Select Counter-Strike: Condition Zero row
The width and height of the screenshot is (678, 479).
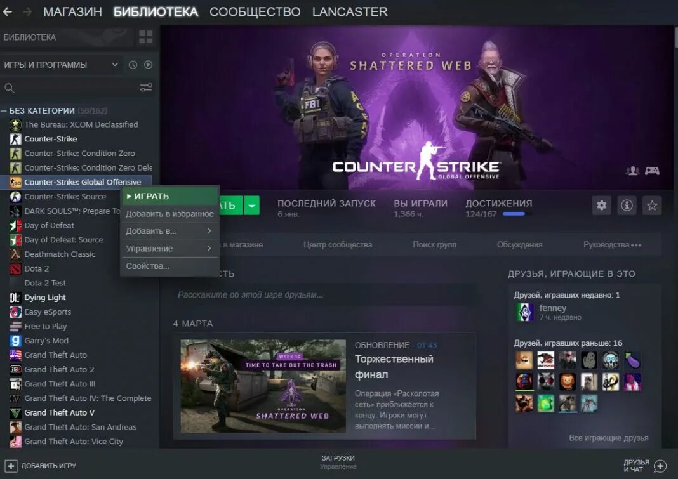[79, 154]
